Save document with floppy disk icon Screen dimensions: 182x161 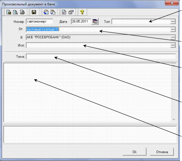(x=34, y=12)
